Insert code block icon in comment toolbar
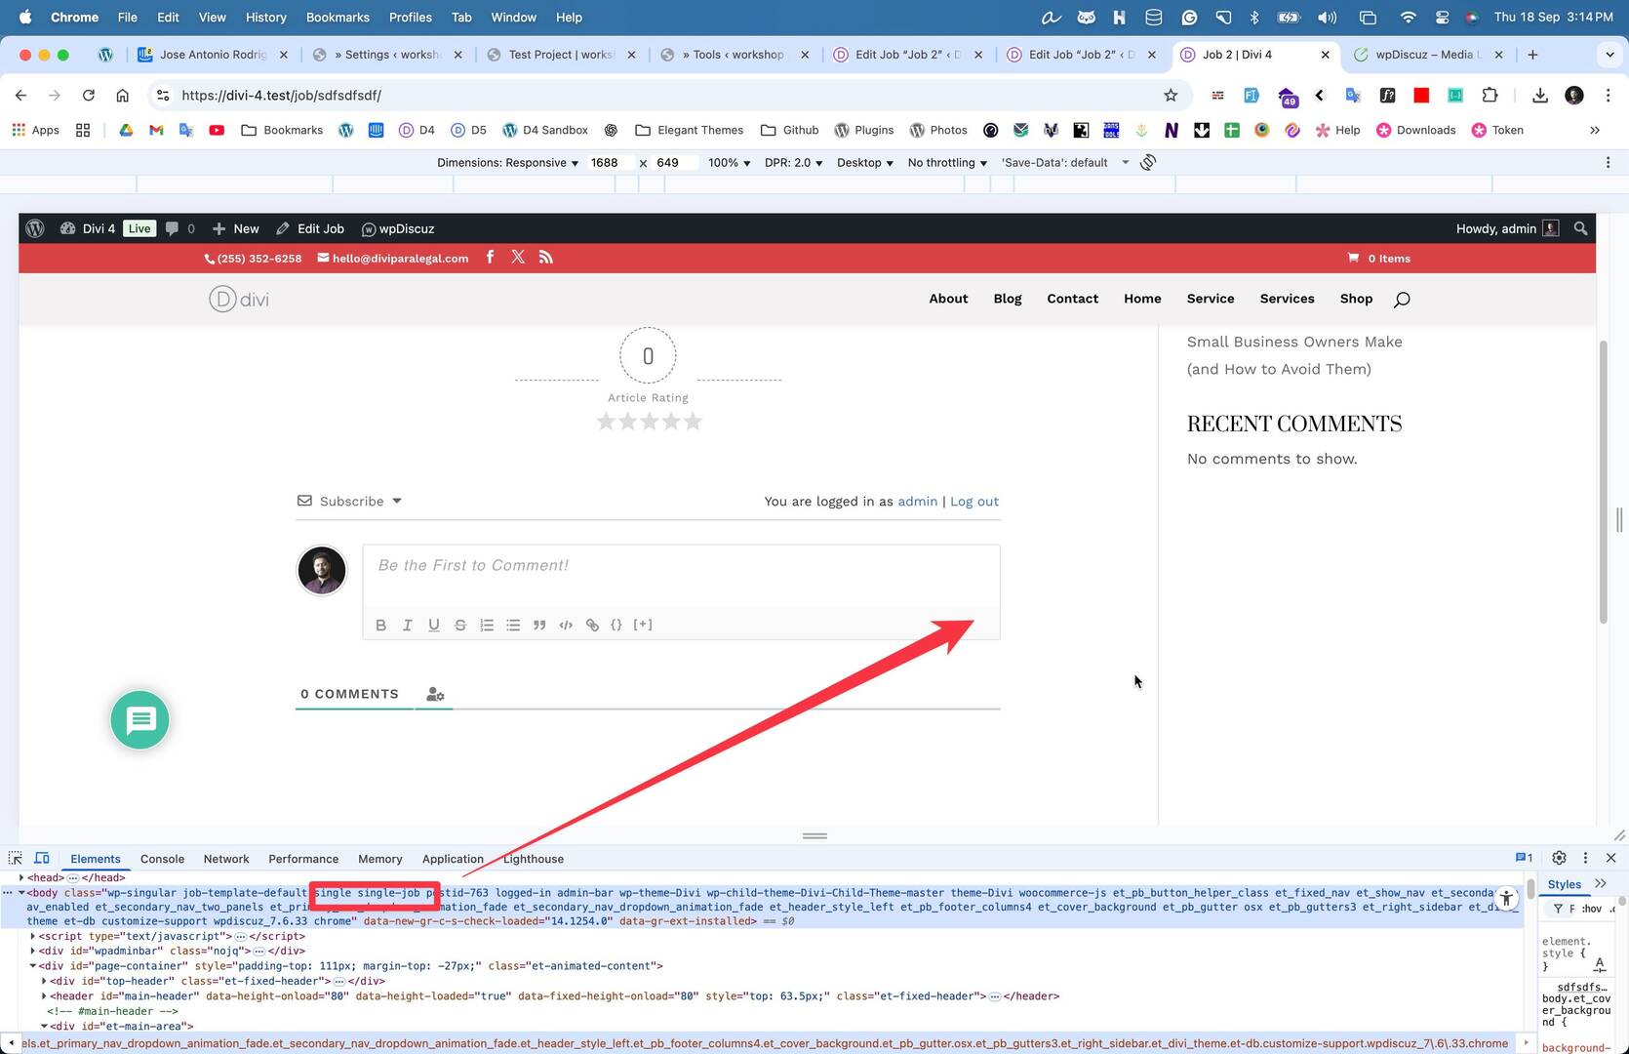 (x=566, y=625)
